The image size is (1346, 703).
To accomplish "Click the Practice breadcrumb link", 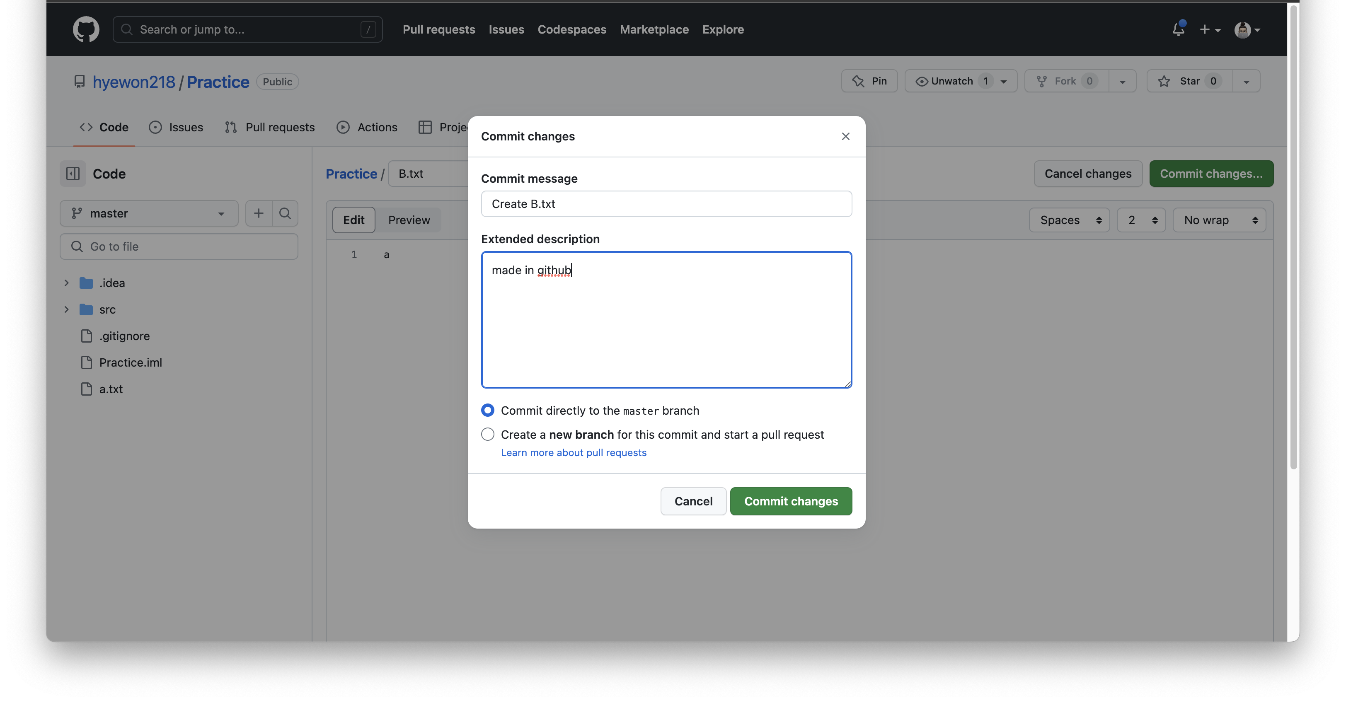I will coord(351,174).
